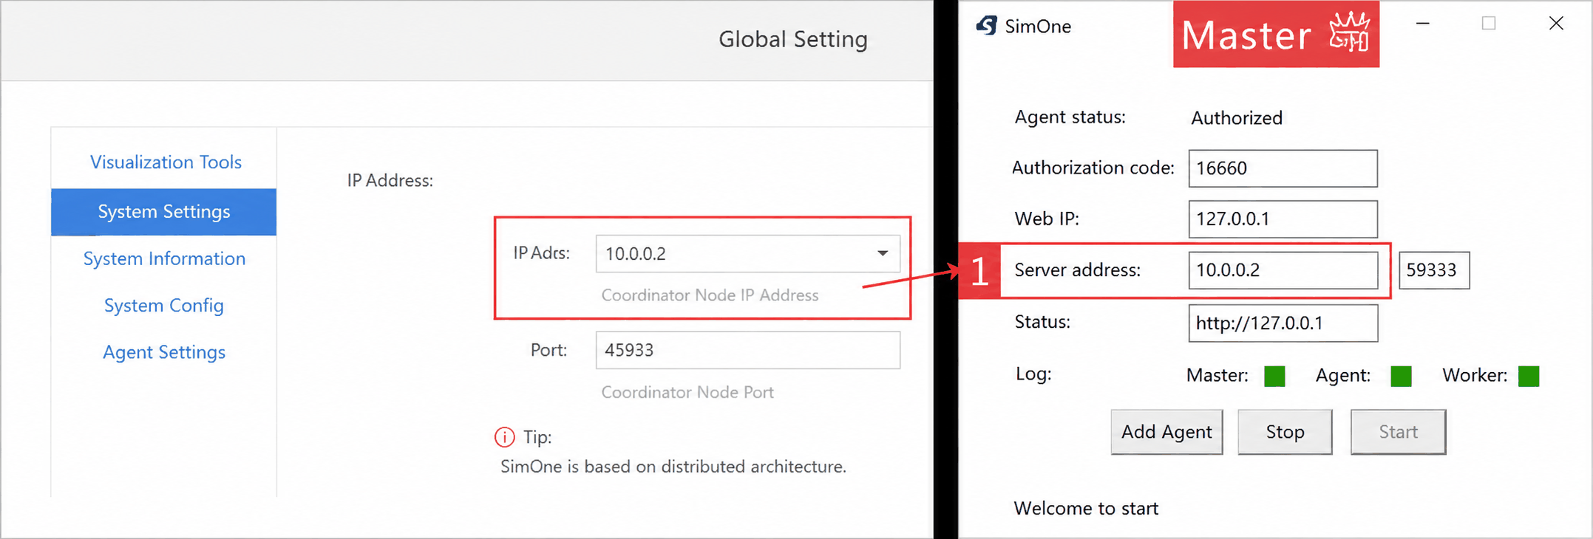
Task: Click the Master green status indicator
Action: pos(1274,376)
